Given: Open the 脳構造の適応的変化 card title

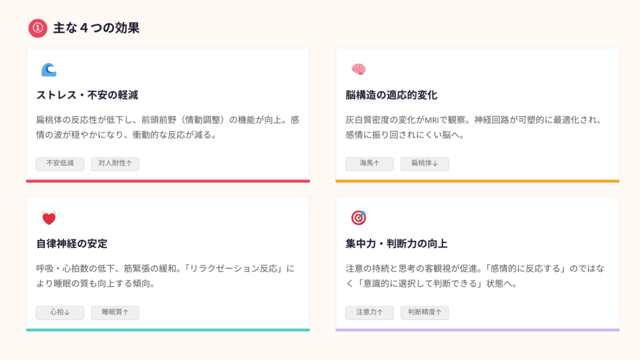Looking at the screenshot, I should click(391, 95).
